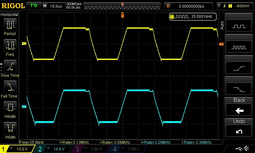Click the +Rate=3.13MV/s measurement readout
The image size is (255, 153).
[x=80, y=142]
